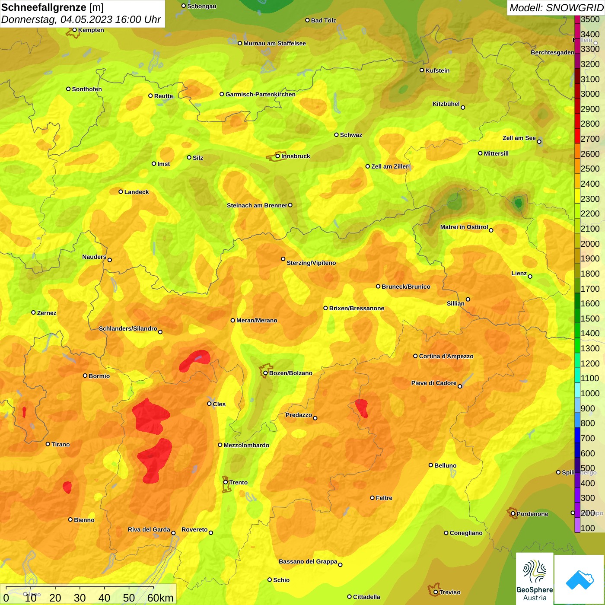Image resolution: width=605 pixels, height=605 pixels.
Task: Click the Sterzing/Vipiteno label
Action: tap(311, 263)
